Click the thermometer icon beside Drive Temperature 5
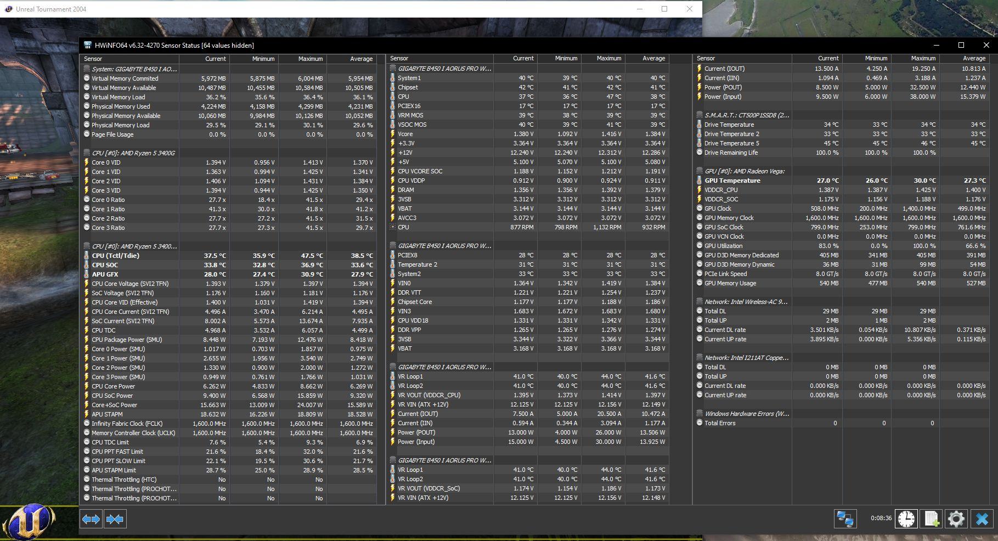This screenshot has height=541, width=998. click(x=700, y=143)
